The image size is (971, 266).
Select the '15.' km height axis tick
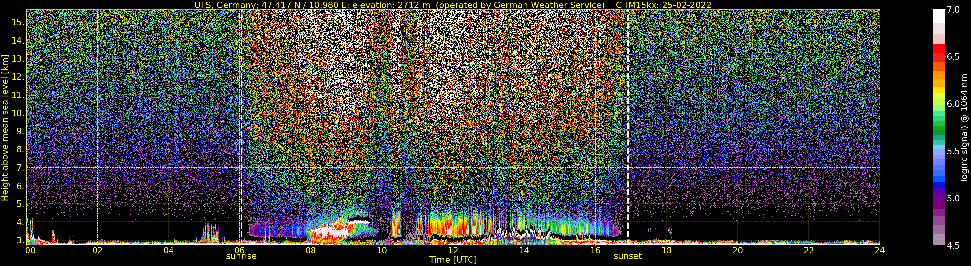[18, 22]
